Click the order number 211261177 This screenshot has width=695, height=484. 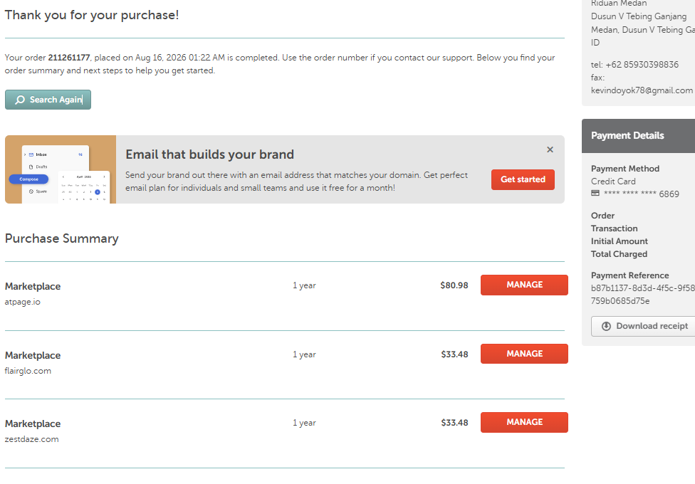[68, 58]
